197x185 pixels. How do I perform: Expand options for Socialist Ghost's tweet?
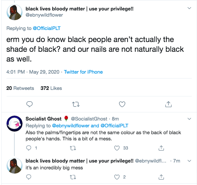point(189,119)
